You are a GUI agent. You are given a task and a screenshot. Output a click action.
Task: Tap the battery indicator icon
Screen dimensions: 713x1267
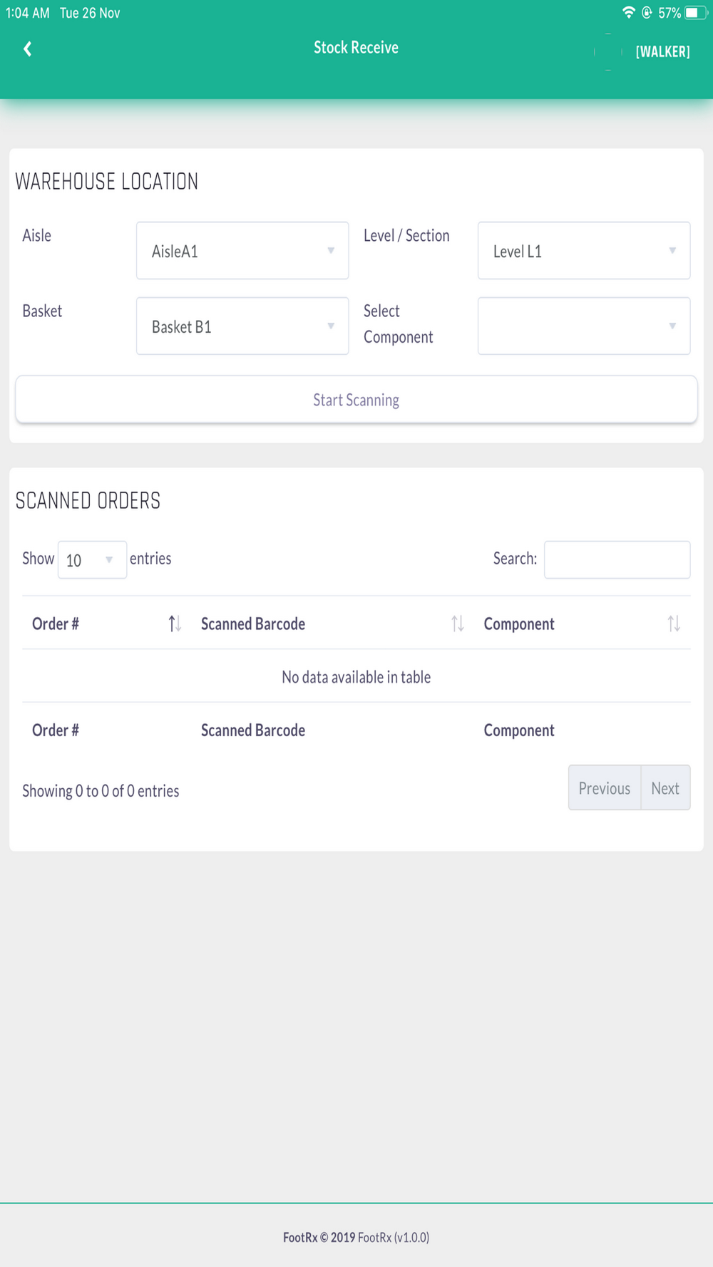point(695,12)
